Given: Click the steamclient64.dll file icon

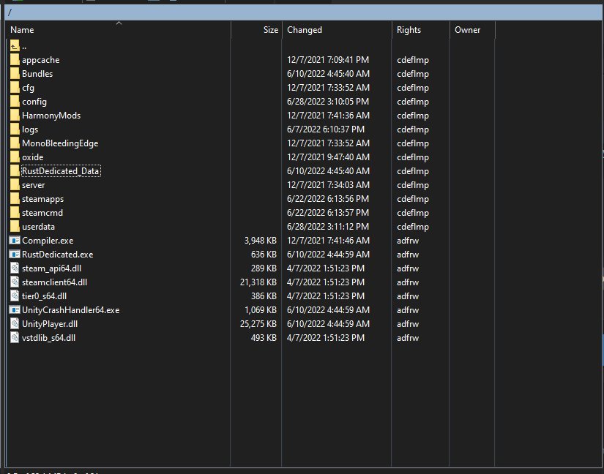Looking at the screenshot, I should pyautogui.click(x=15, y=282).
